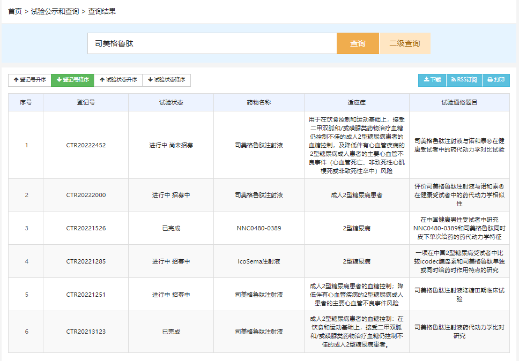Sort by trial status descending
The image size is (519, 361).
166,80
